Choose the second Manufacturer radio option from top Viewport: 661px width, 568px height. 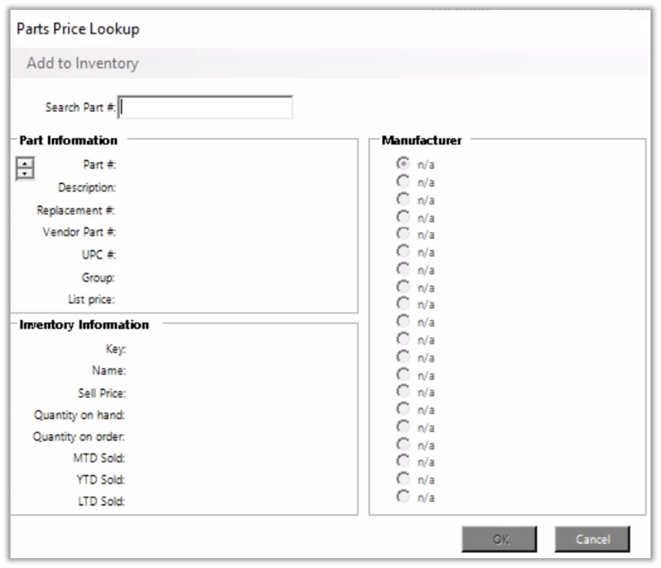pos(404,180)
